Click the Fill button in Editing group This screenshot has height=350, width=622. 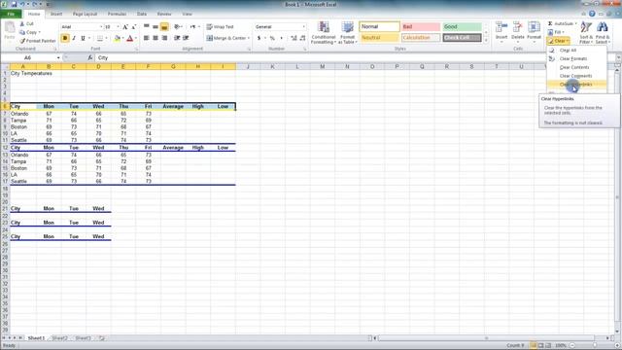(x=556, y=32)
